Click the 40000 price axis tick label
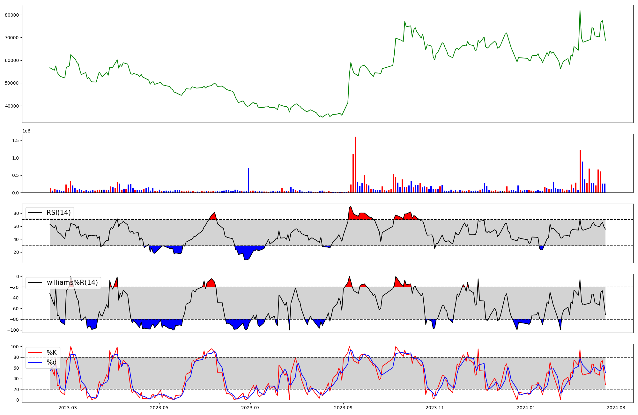The width and height of the screenshot is (638, 415). (x=11, y=106)
